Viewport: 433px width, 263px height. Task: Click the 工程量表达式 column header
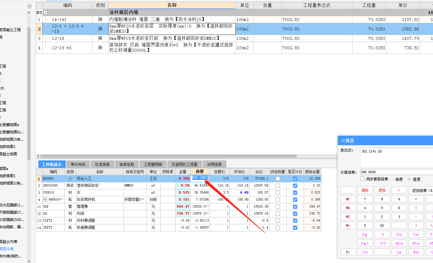[x=317, y=5]
